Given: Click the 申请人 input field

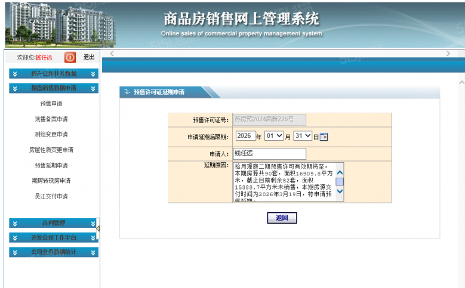Looking at the screenshot, I should 269,154.
